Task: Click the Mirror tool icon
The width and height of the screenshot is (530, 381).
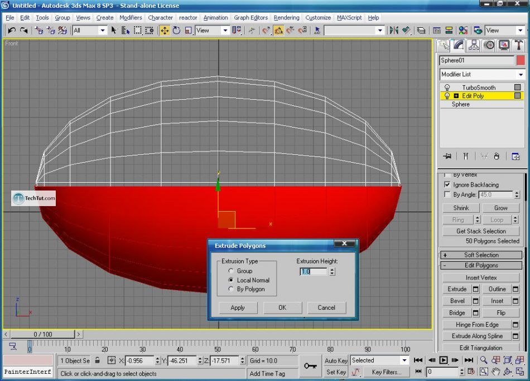Action: point(394,31)
